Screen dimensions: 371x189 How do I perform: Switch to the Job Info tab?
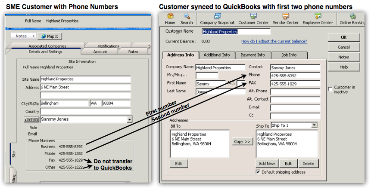click(289, 55)
